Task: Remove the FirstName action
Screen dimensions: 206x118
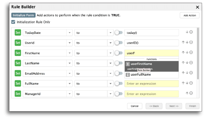Action: click(x=191, y=52)
